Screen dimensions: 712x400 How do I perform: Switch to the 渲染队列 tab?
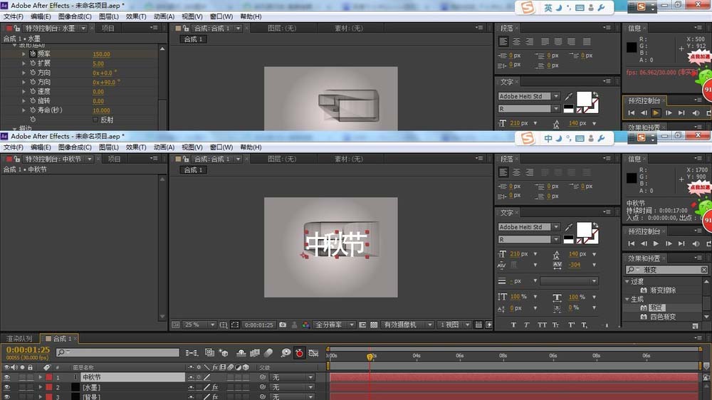point(19,339)
